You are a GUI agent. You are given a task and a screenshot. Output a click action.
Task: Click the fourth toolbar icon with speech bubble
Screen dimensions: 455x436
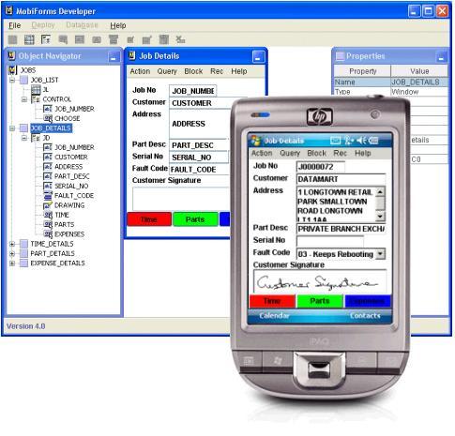(x=63, y=39)
